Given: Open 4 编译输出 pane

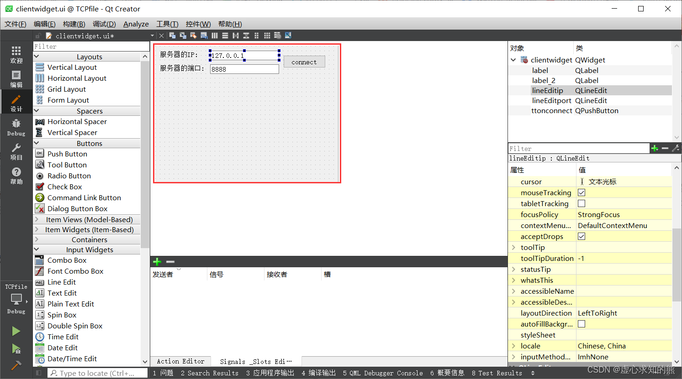Looking at the screenshot, I should click(x=319, y=373).
